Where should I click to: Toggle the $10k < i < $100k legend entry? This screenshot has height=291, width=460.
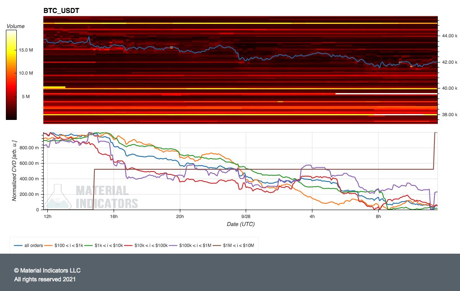pyautogui.click(x=146, y=246)
